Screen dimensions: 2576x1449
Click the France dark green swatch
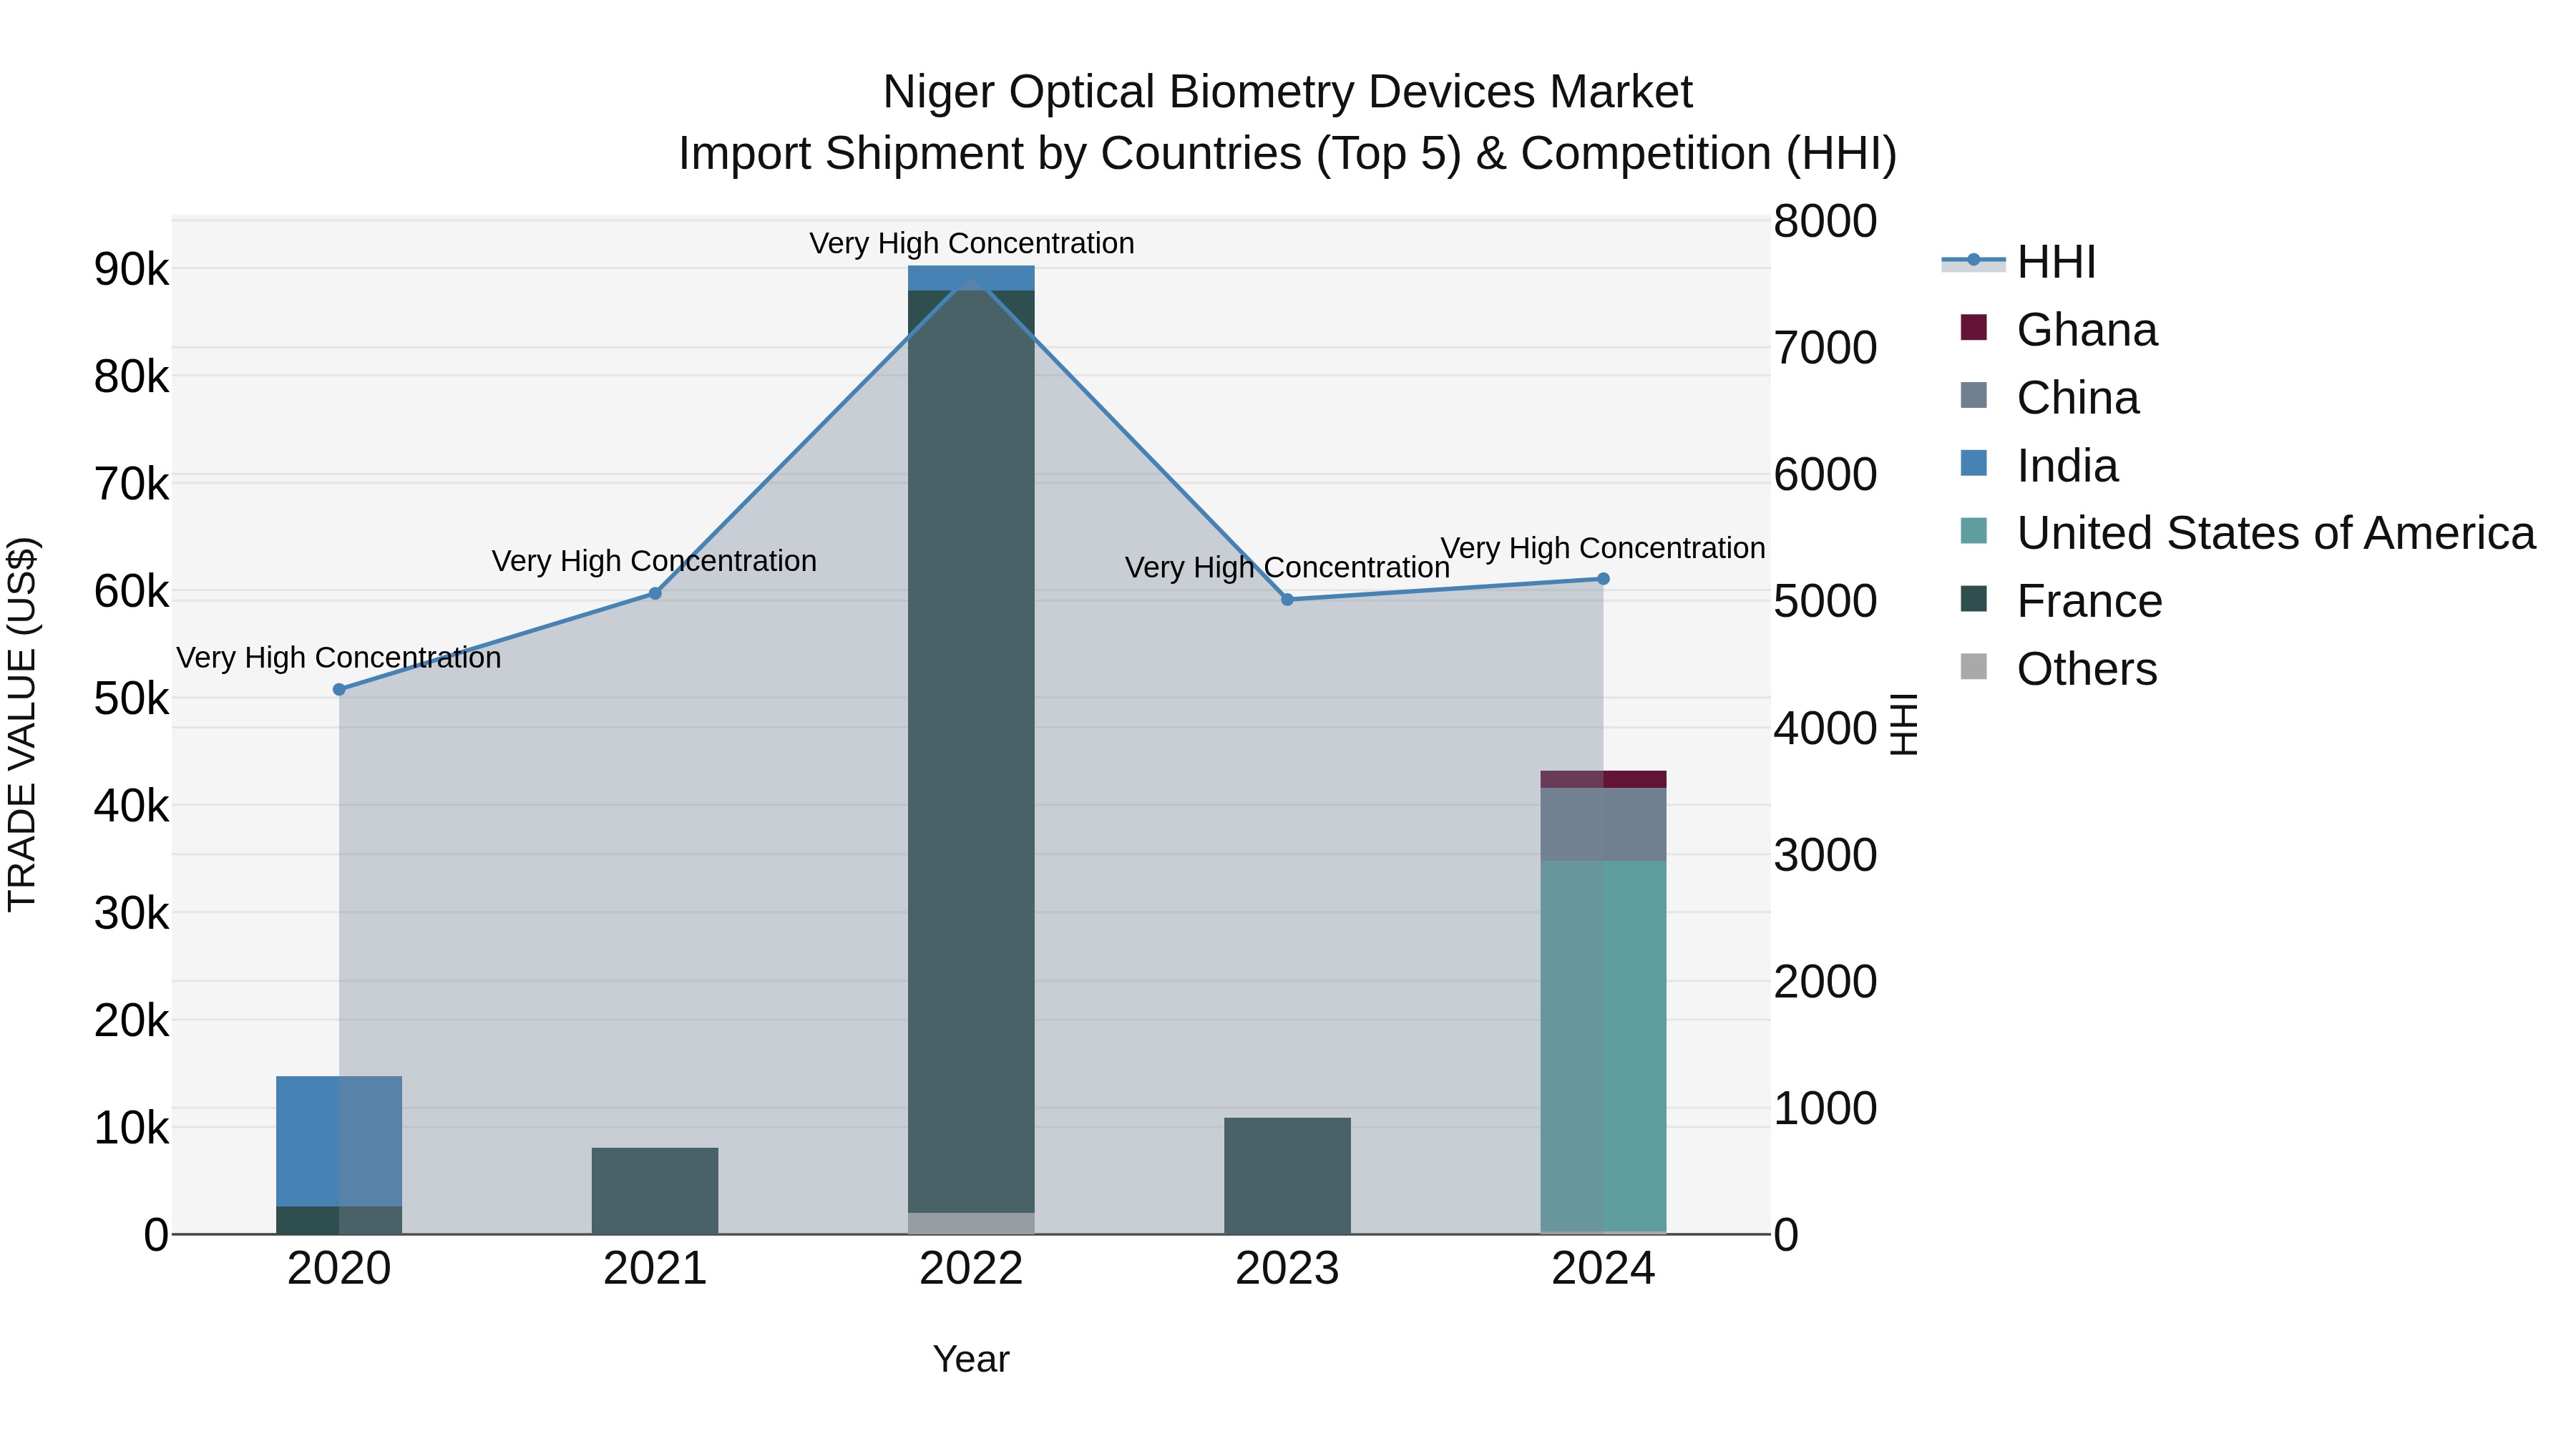click(1974, 598)
